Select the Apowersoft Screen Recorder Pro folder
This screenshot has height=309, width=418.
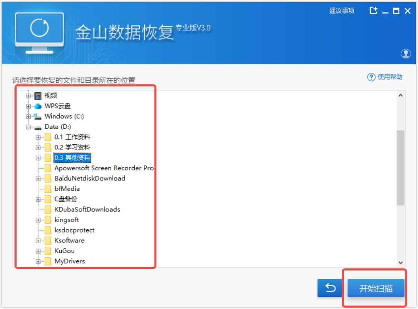coord(104,168)
